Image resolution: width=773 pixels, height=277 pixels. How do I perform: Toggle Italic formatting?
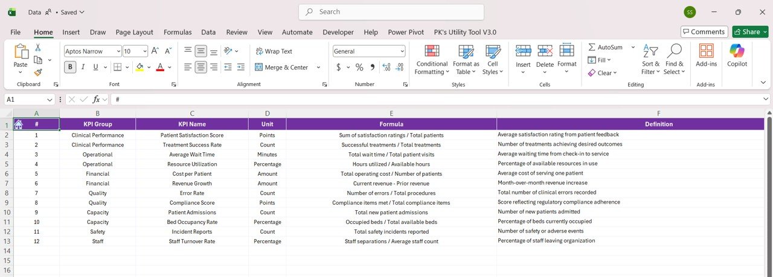tap(84, 67)
